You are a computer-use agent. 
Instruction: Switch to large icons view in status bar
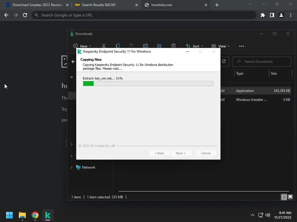[x=290, y=197]
